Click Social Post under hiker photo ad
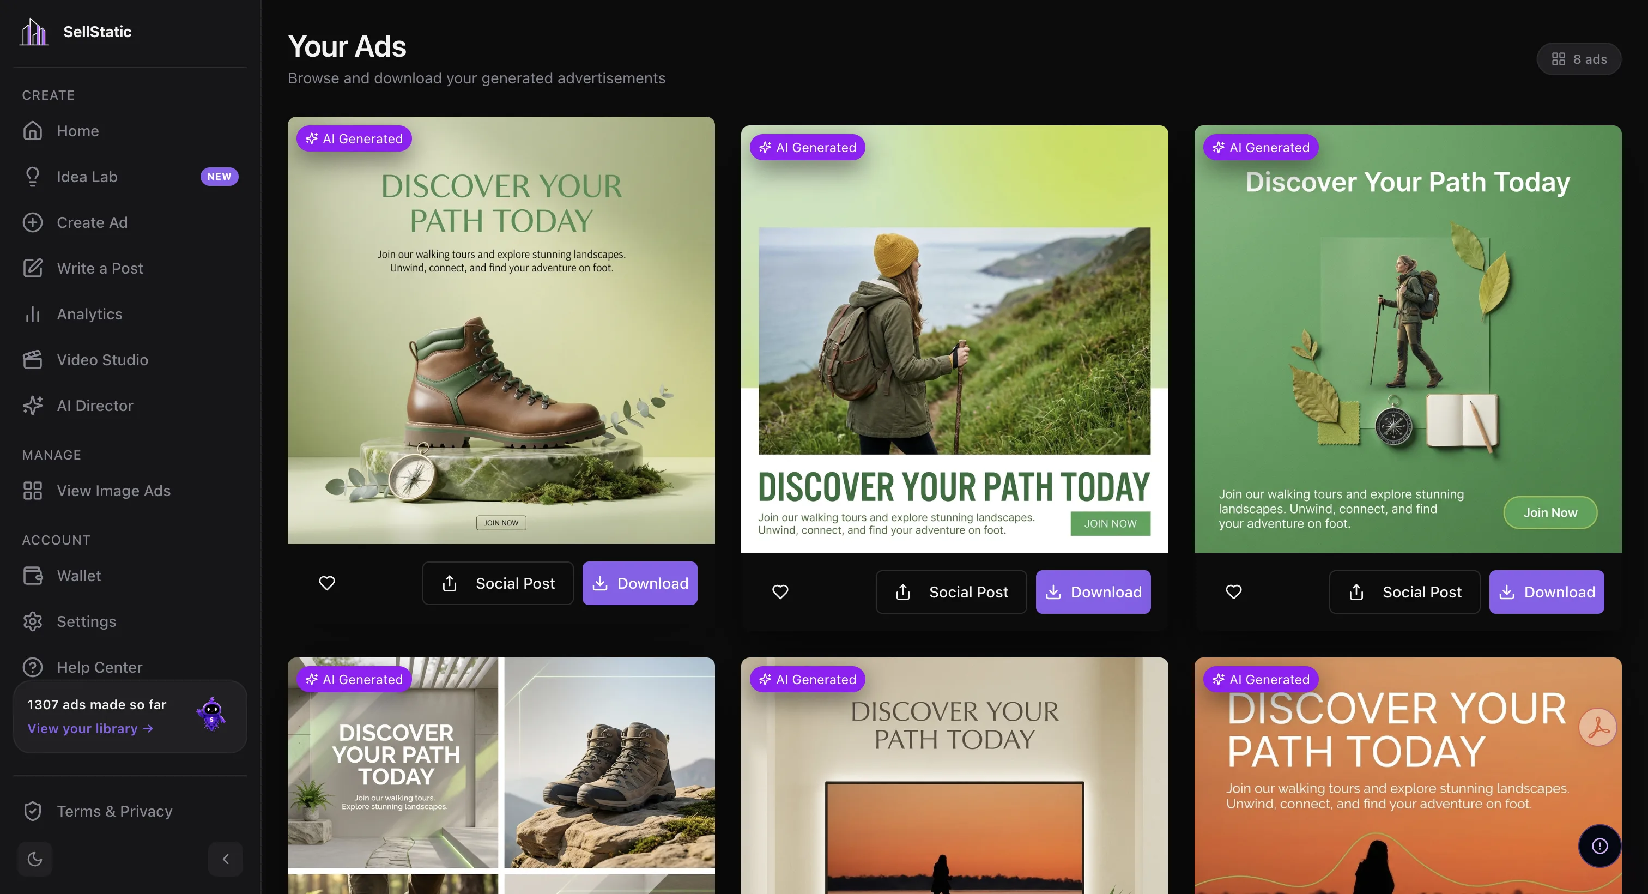 click(952, 592)
